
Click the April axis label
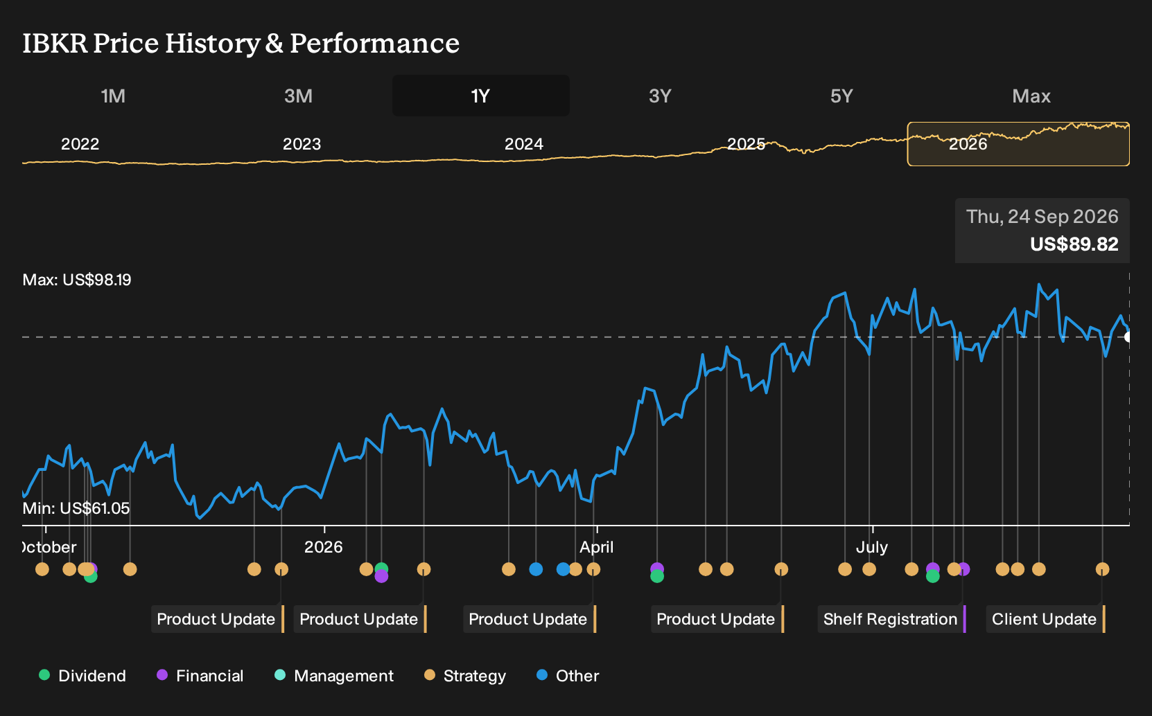(597, 547)
